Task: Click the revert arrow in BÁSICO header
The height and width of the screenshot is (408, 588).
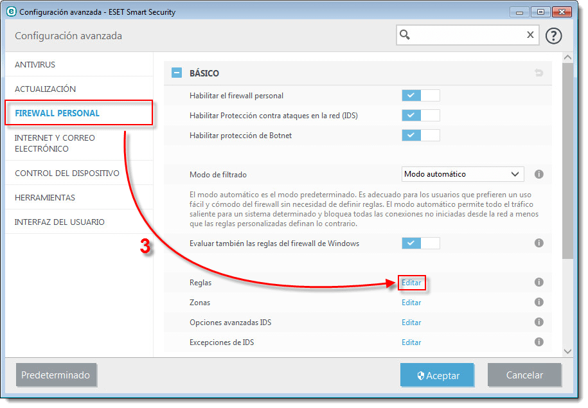Action: pos(539,73)
